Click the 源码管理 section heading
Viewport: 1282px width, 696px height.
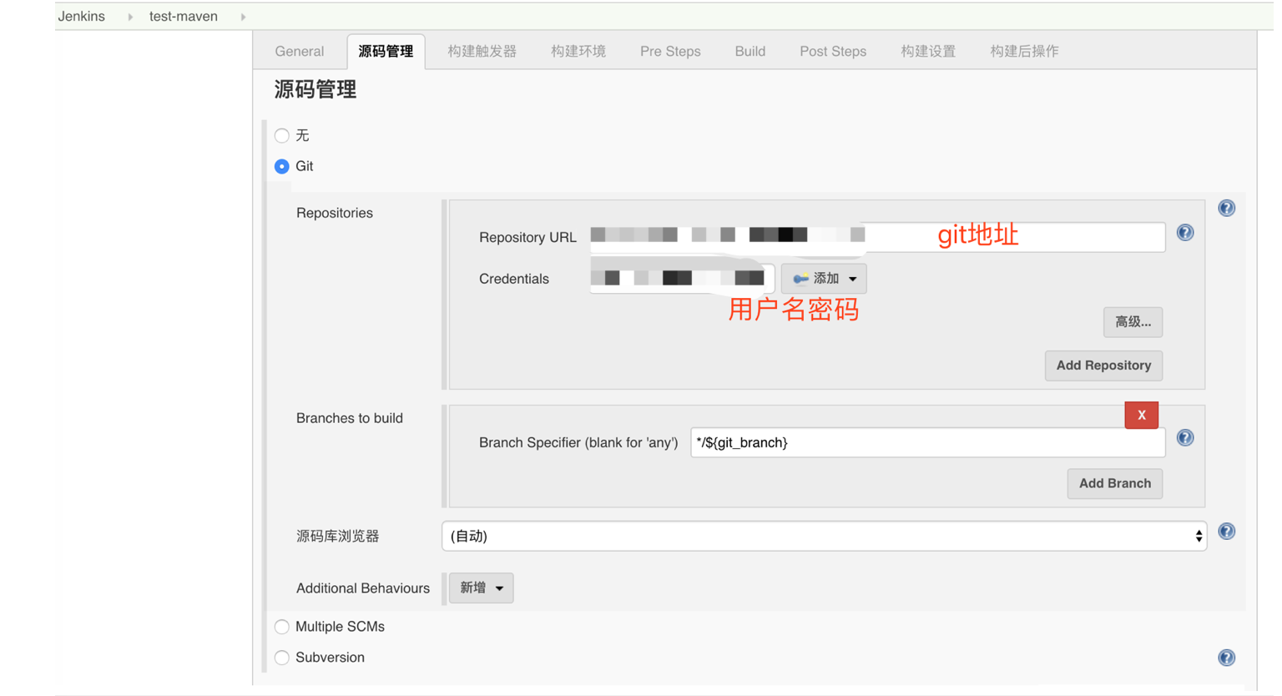click(315, 89)
